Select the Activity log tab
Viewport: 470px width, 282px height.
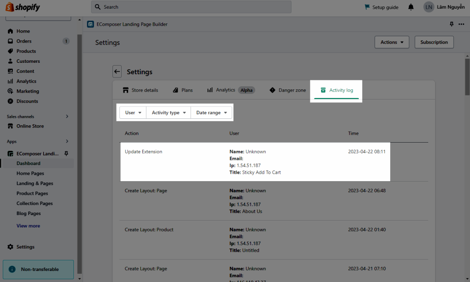336,90
